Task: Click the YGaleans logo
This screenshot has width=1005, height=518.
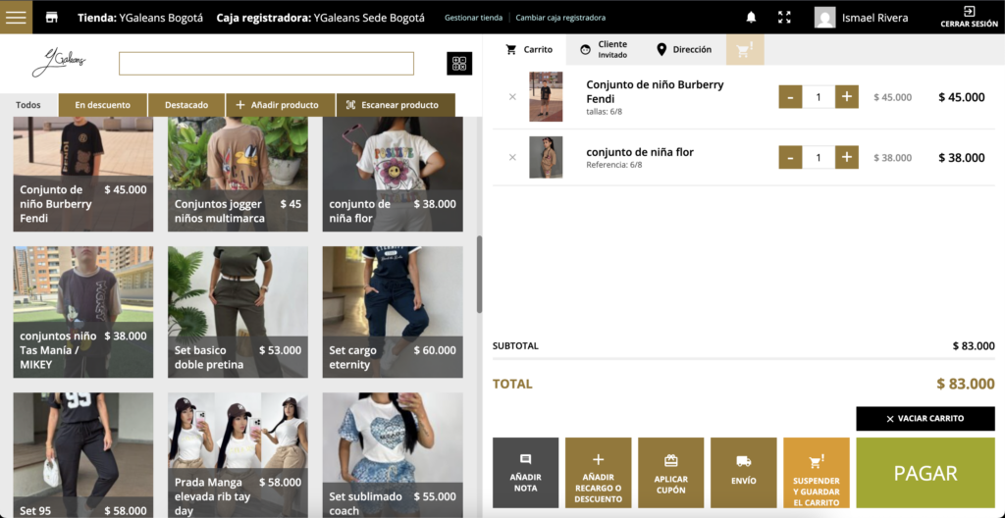Action: point(58,63)
